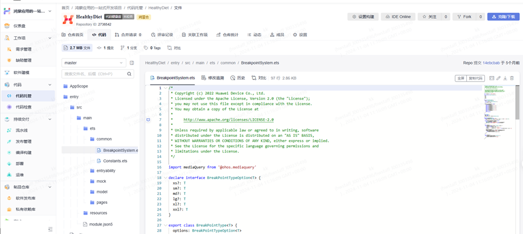Collapse the code fold arrow on line 18
This screenshot has width=523, height=234.
166,178
